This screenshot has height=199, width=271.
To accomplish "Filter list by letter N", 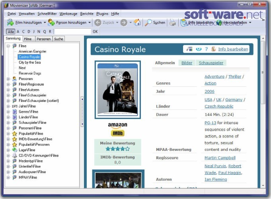I will [x=39, y=31].
